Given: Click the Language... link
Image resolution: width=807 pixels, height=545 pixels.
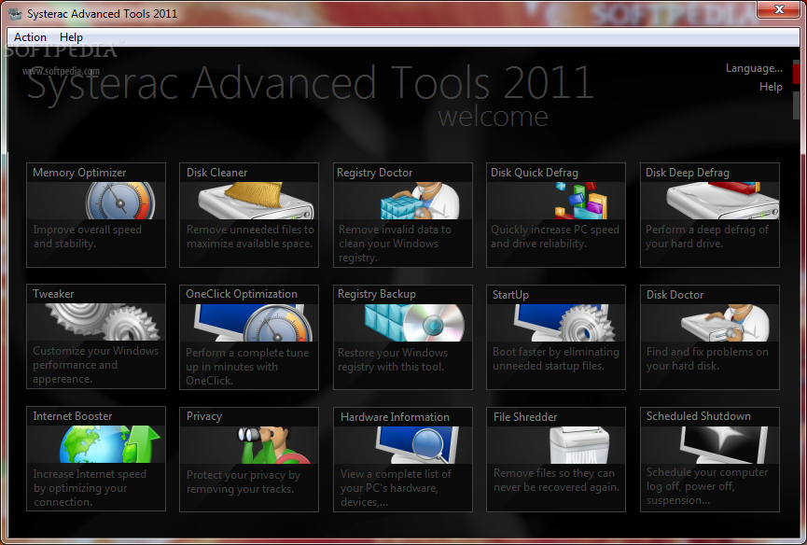Looking at the screenshot, I should (754, 68).
